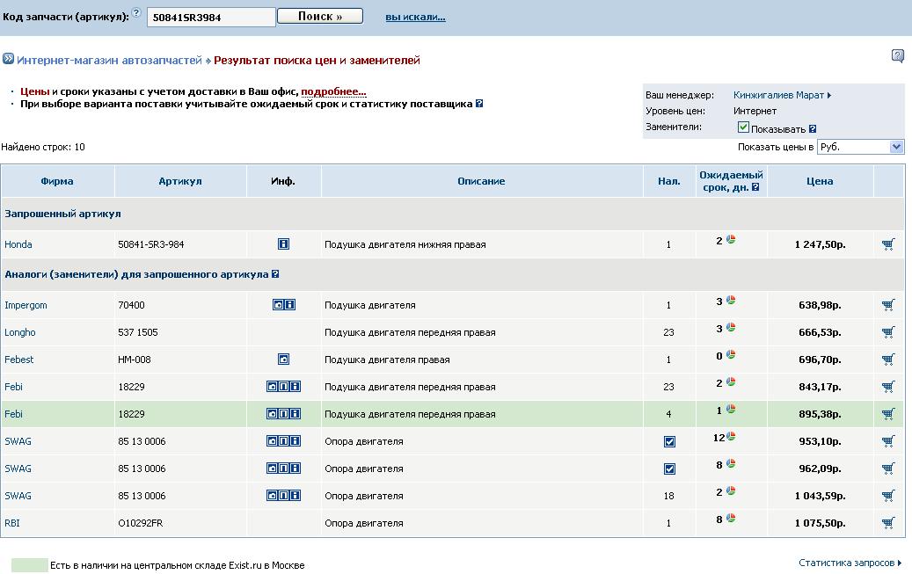
Task: Uncheck the Показывать substitutes checkbox
Action: [743, 127]
